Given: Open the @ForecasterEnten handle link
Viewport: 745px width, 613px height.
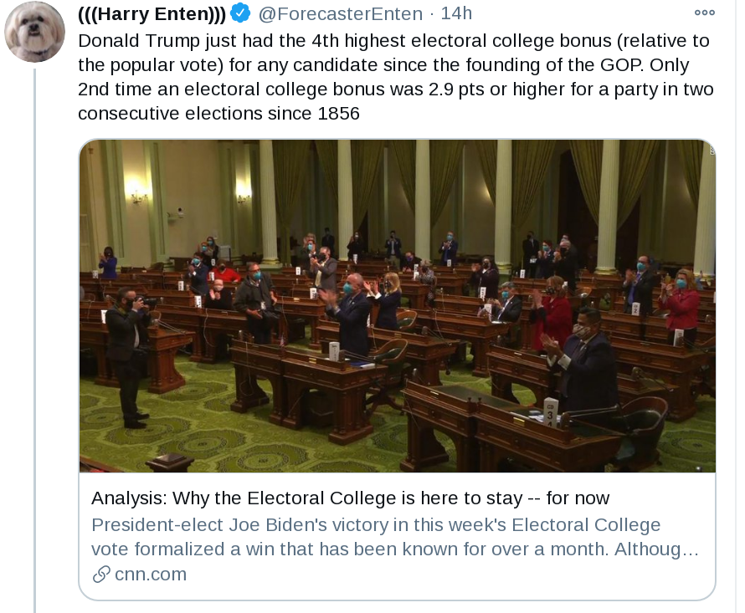Looking at the screenshot, I should tap(340, 13).
